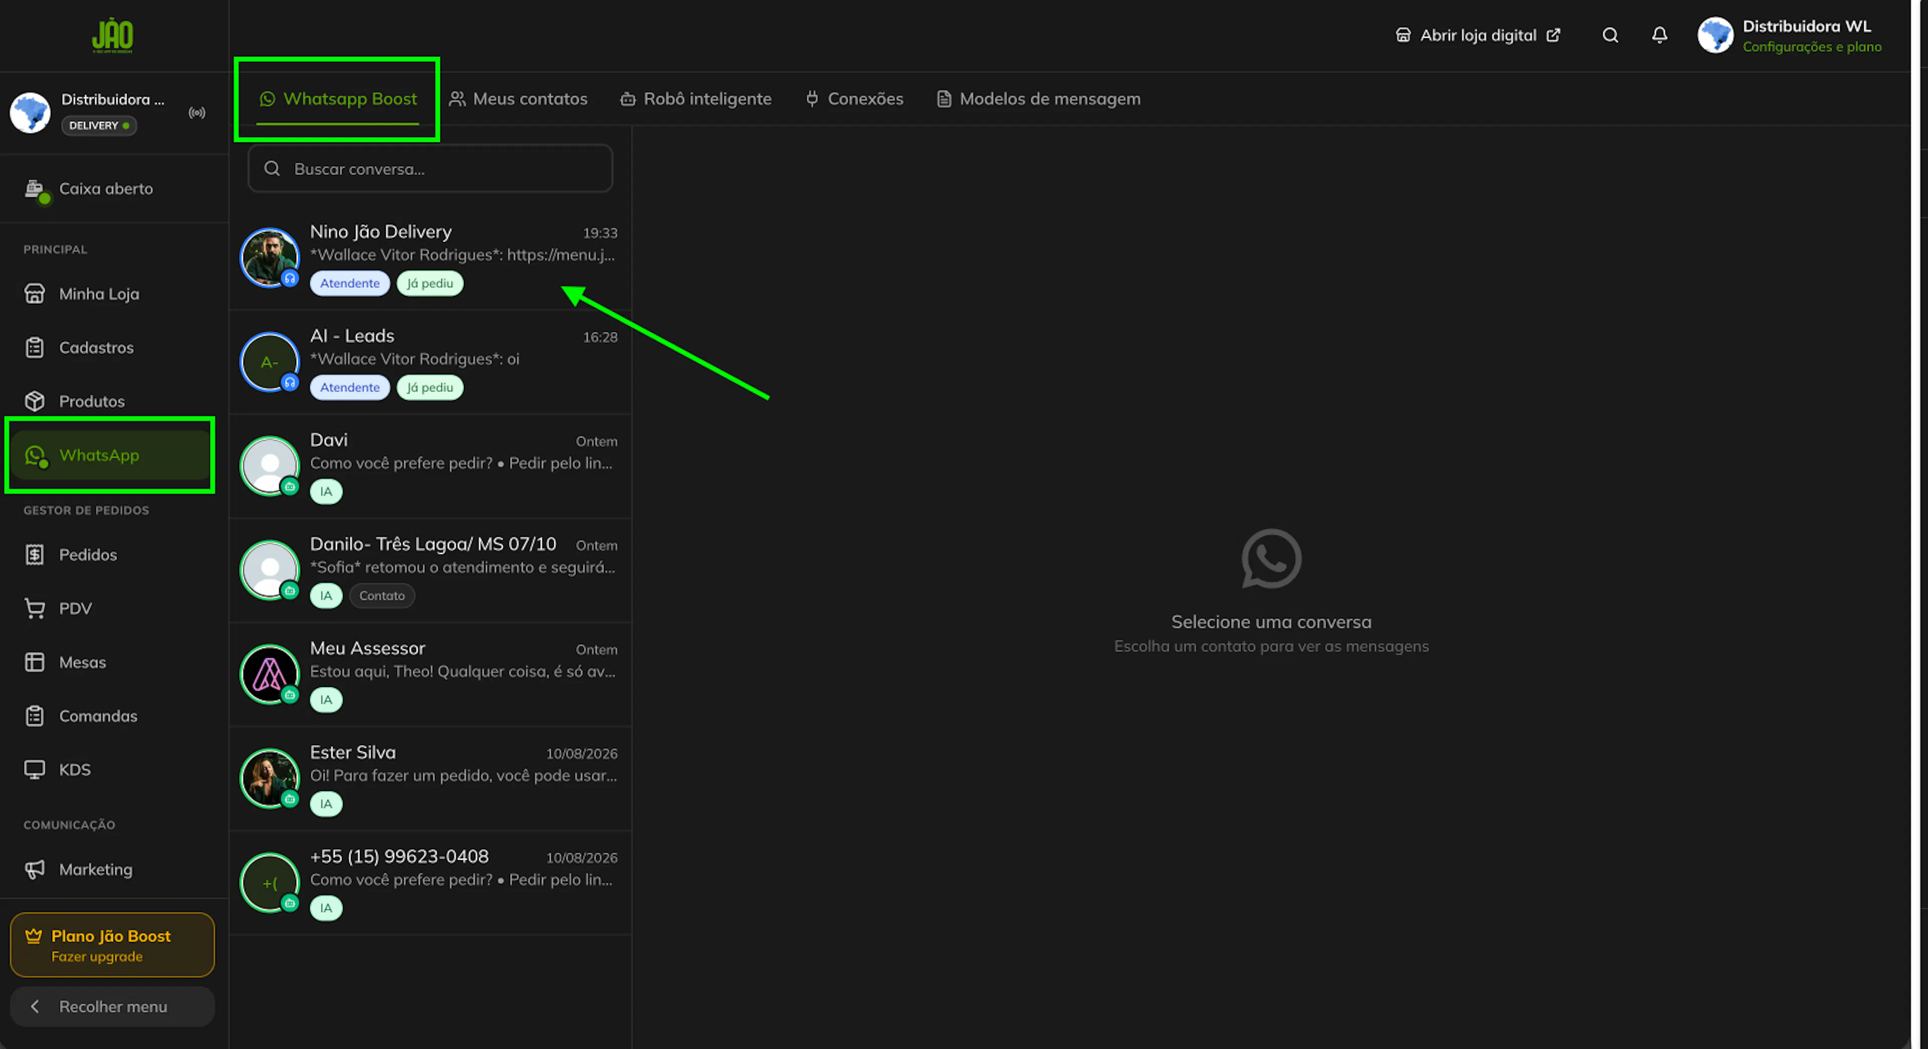Open the Conexões tab
This screenshot has width=1928, height=1049.
click(x=854, y=99)
